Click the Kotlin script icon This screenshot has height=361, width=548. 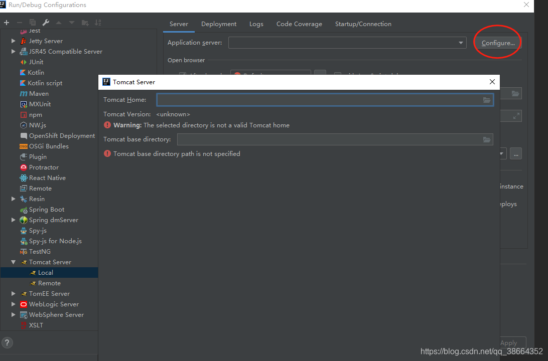tap(23, 83)
